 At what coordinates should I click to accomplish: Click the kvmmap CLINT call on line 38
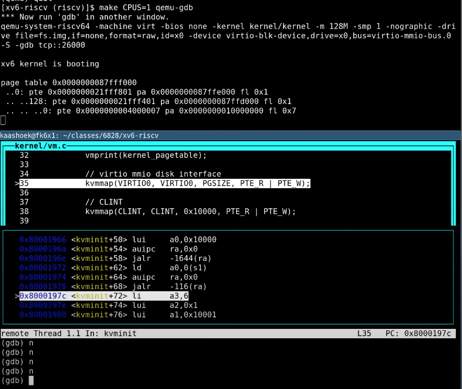190,212
